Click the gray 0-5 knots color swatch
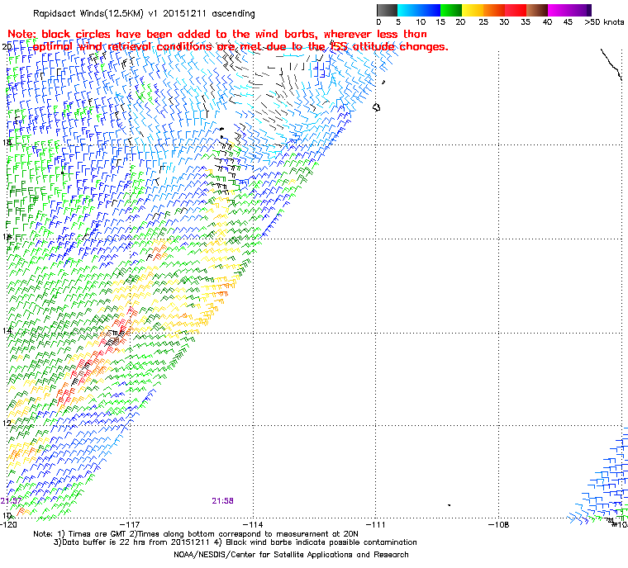This screenshot has height=568, width=628. pos(387,10)
